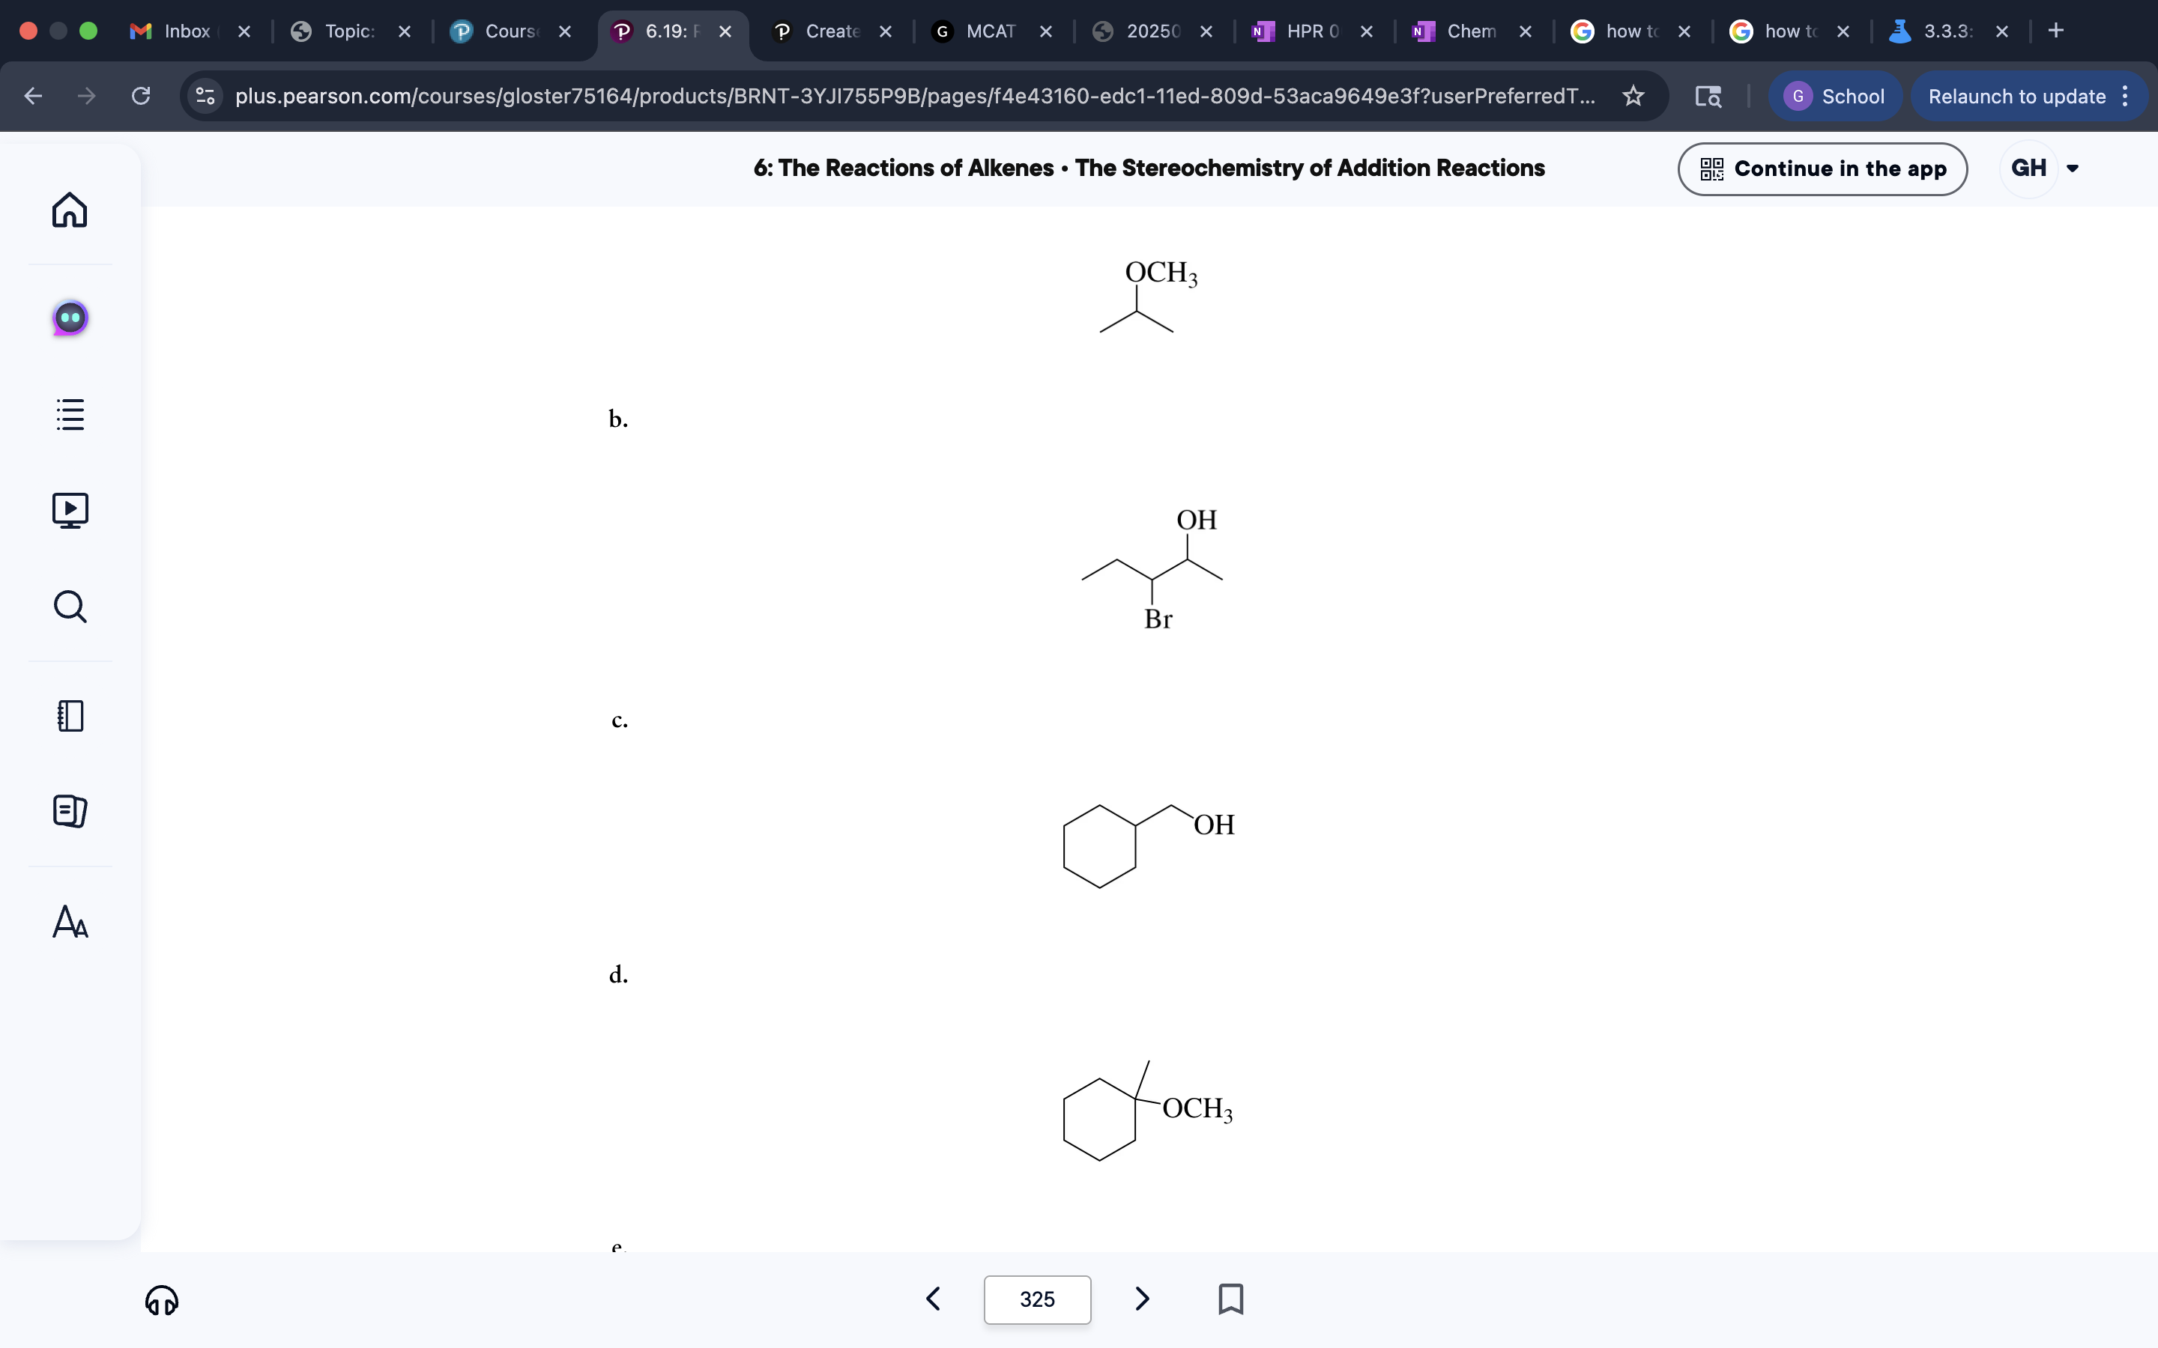Screen dimensions: 2158x1348
Task: Show the QR code for Continue in the app
Action: 1712,168
